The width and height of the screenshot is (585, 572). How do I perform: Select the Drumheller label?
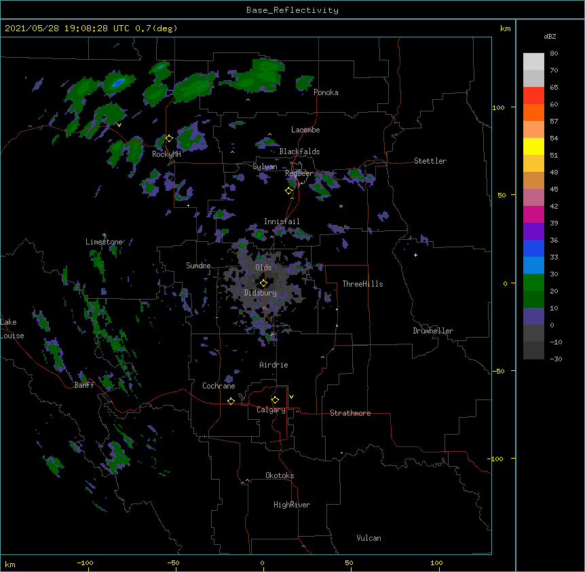click(x=433, y=331)
